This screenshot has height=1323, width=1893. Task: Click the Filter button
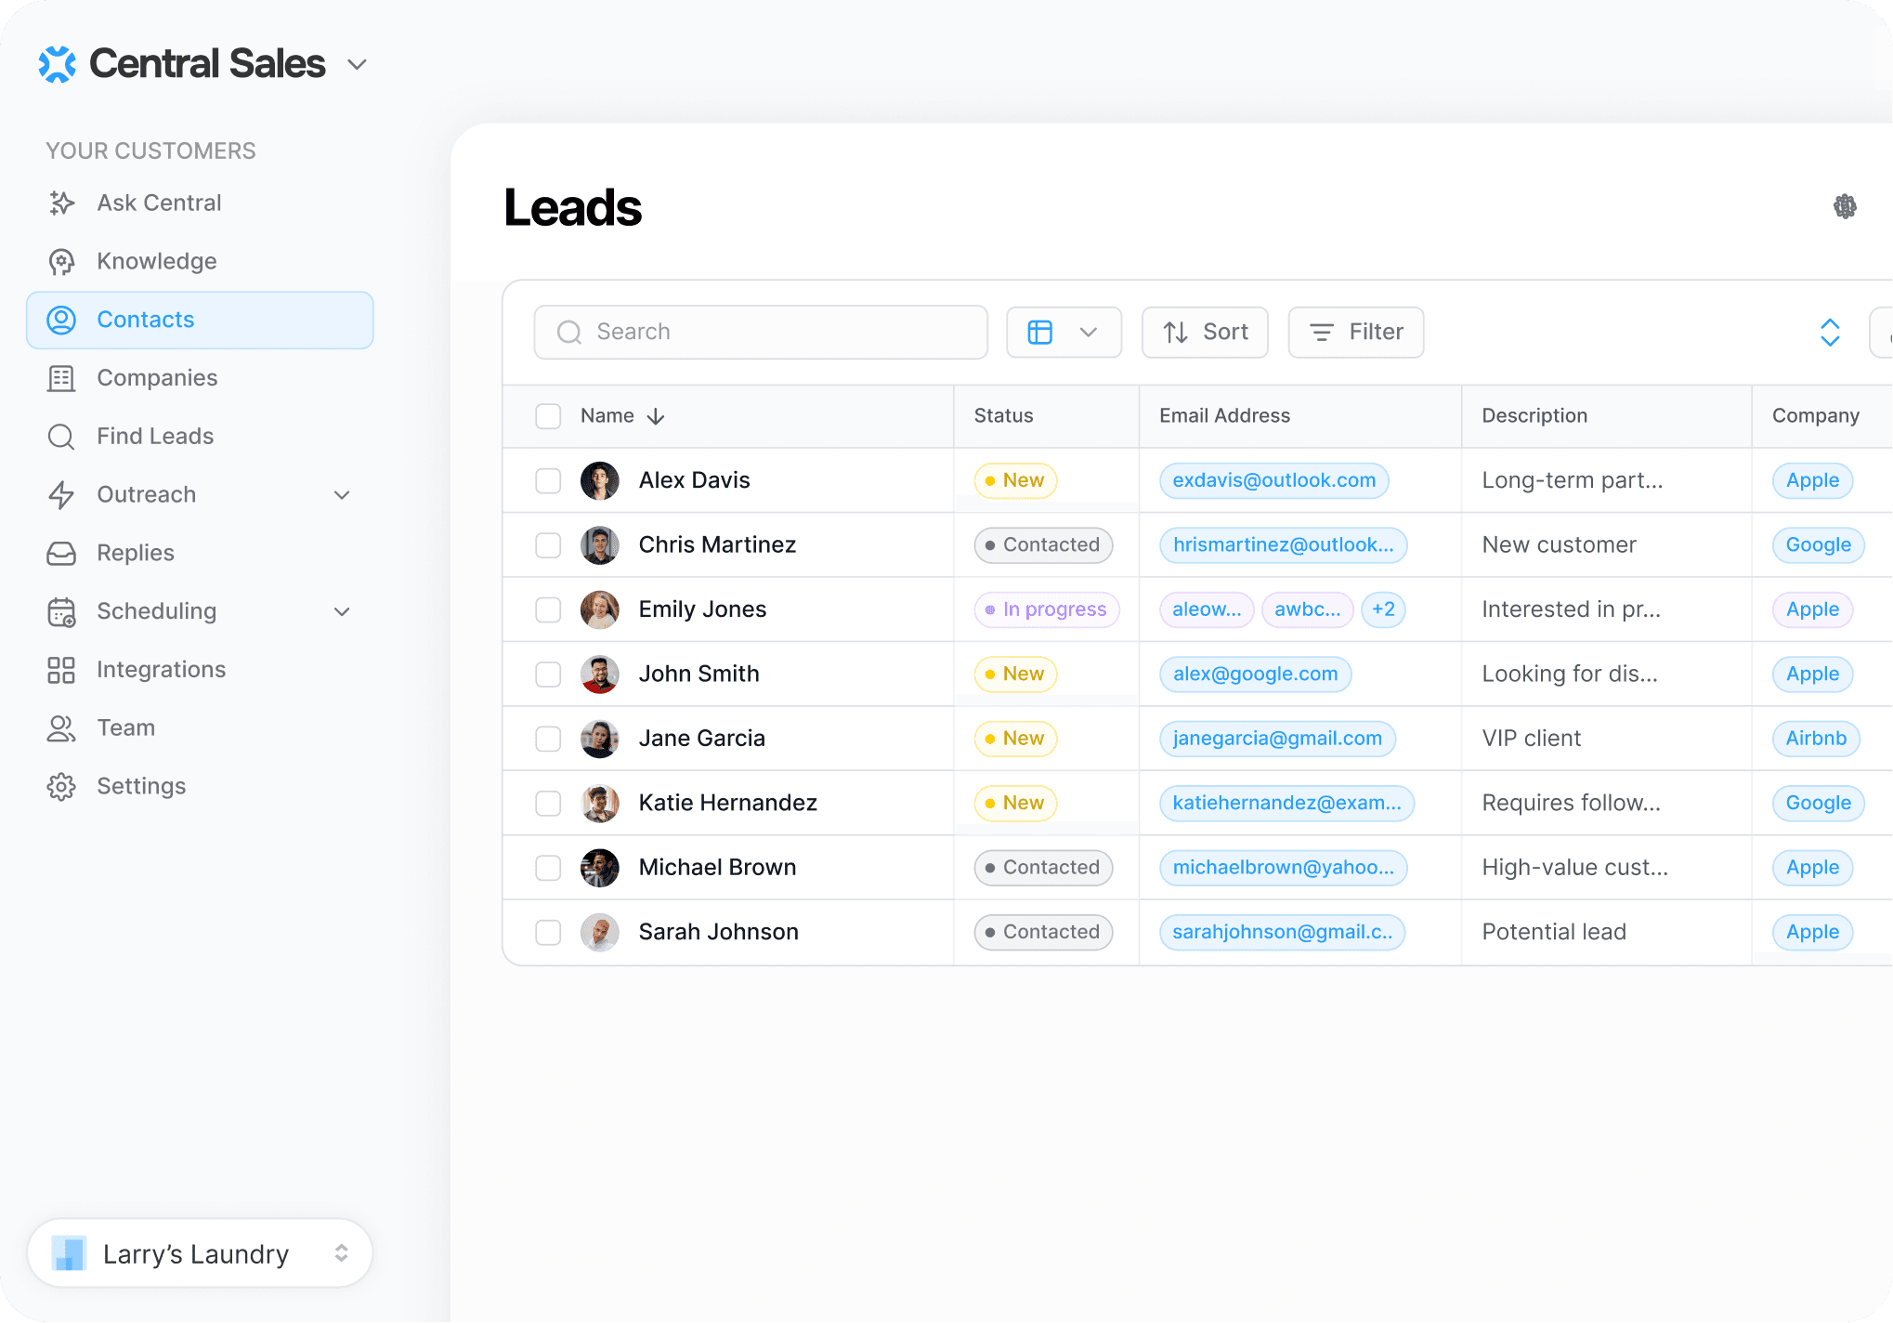tap(1355, 332)
